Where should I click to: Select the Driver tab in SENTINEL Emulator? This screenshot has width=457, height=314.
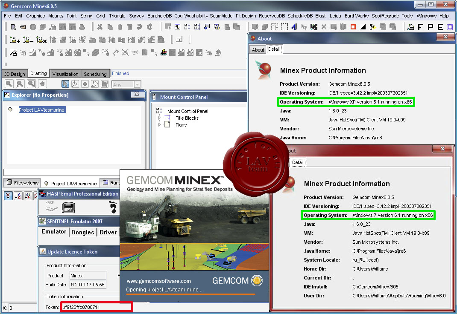[x=108, y=232]
